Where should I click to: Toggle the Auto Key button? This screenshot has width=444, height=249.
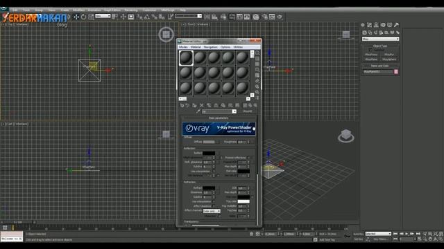point(359,234)
